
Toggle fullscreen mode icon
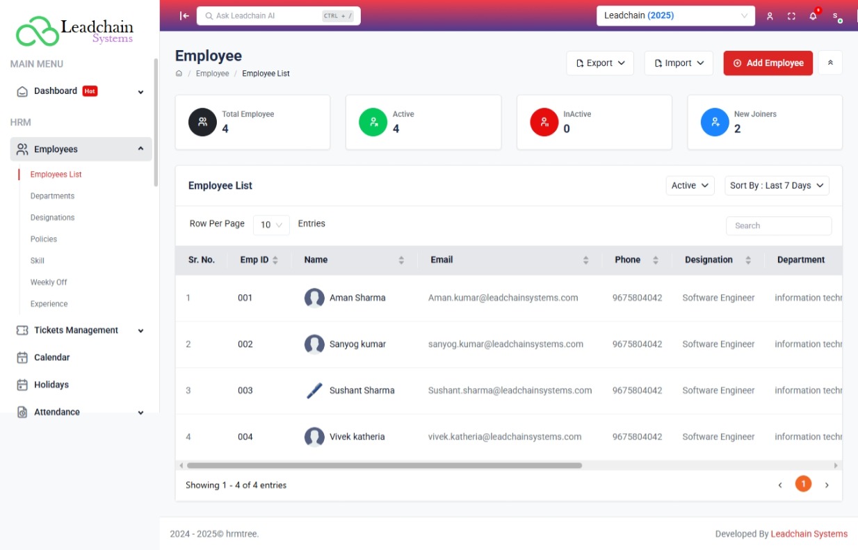click(x=791, y=16)
